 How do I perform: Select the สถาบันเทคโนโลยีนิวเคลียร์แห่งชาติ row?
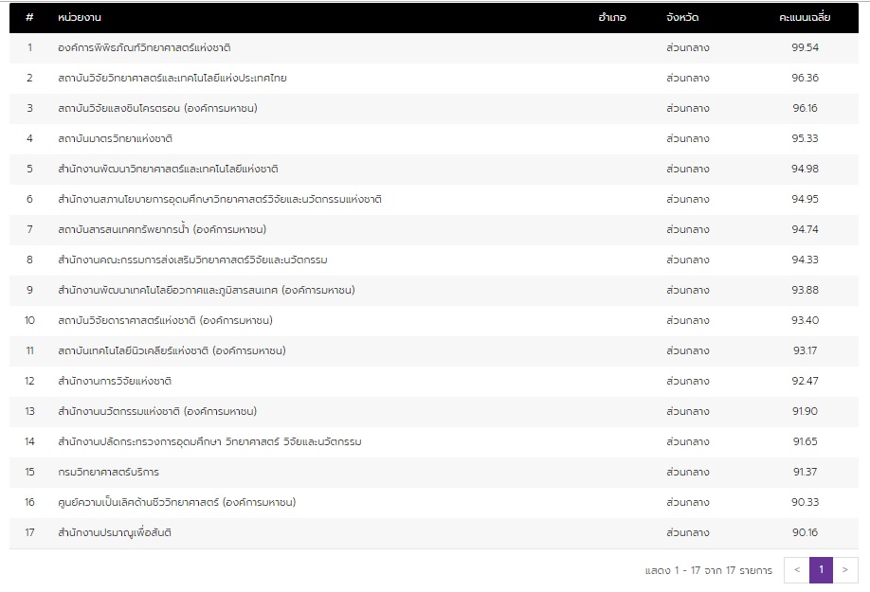[172, 350]
